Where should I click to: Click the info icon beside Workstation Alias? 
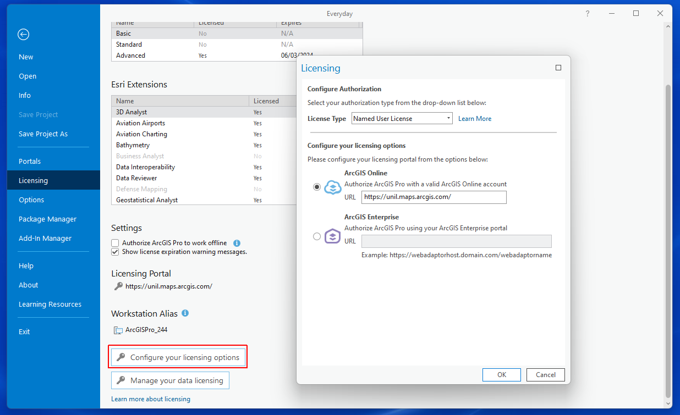(185, 313)
